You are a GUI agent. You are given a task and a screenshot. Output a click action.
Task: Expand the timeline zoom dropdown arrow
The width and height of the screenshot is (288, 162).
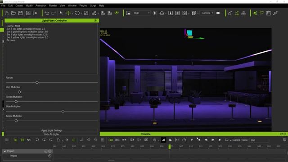point(158,141)
